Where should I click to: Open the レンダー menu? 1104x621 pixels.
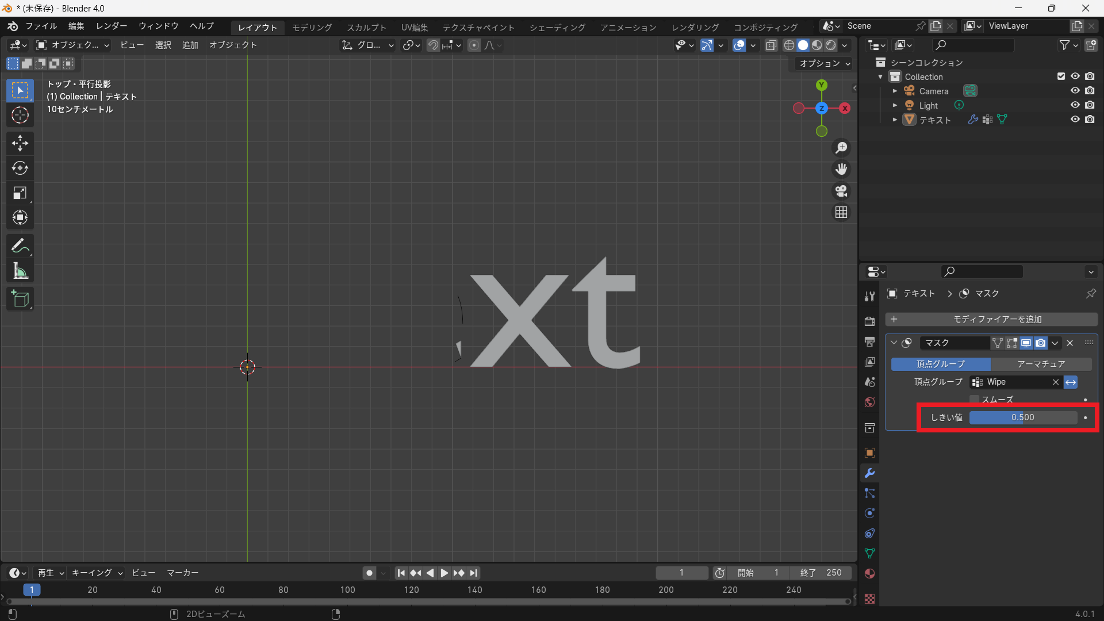(112, 26)
